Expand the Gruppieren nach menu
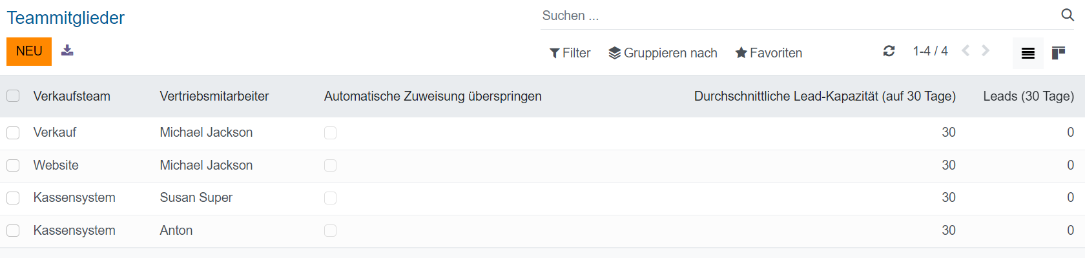1085x258 pixels. (663, 53)
